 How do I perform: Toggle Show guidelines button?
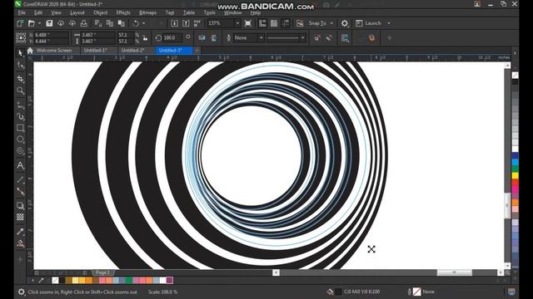(x=286, y=23)
